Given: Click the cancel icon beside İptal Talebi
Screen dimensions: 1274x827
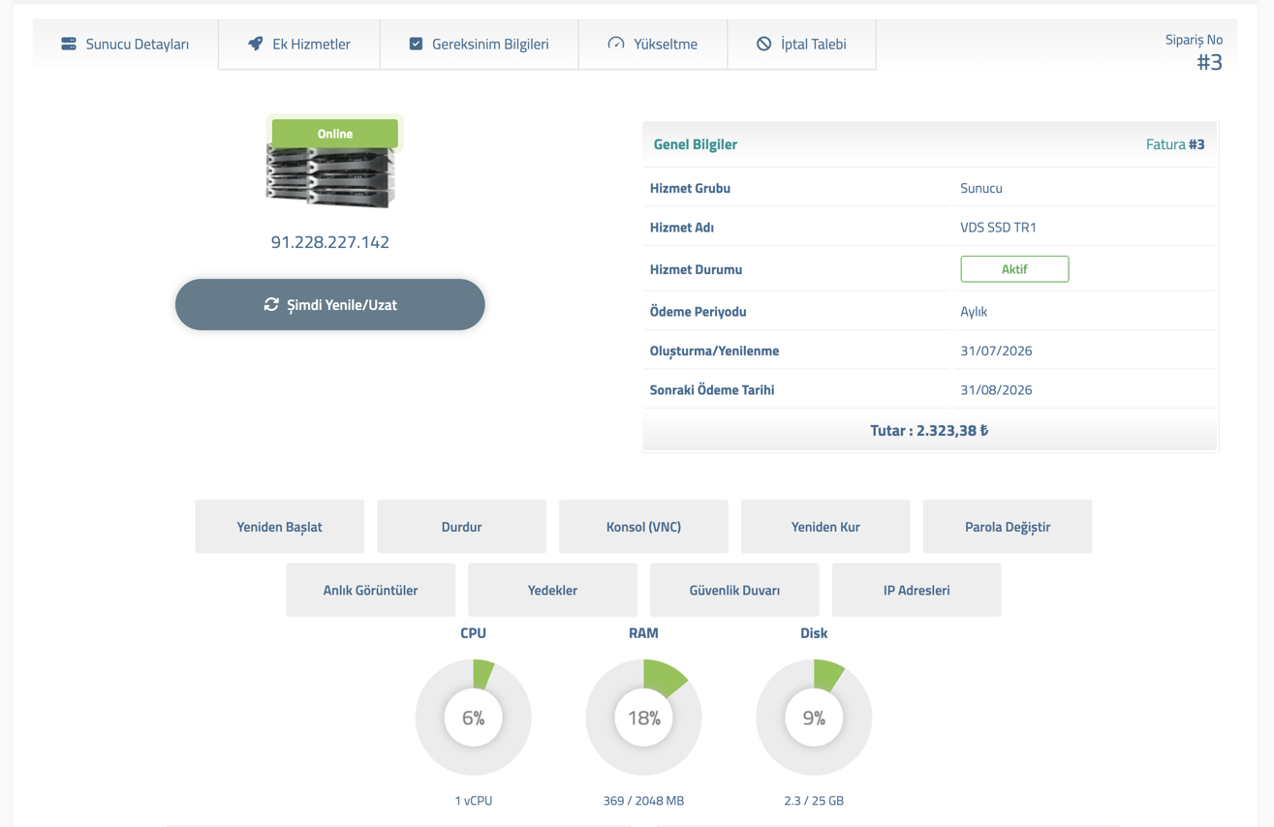Looking at the screenshot, I should (764, 44).
